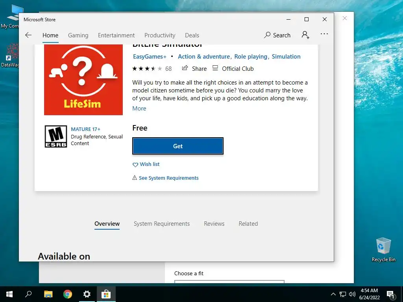This screenshot has width=403, height=302.
Task: Open the three-dots more menu
Action: (x=324, y=34)
